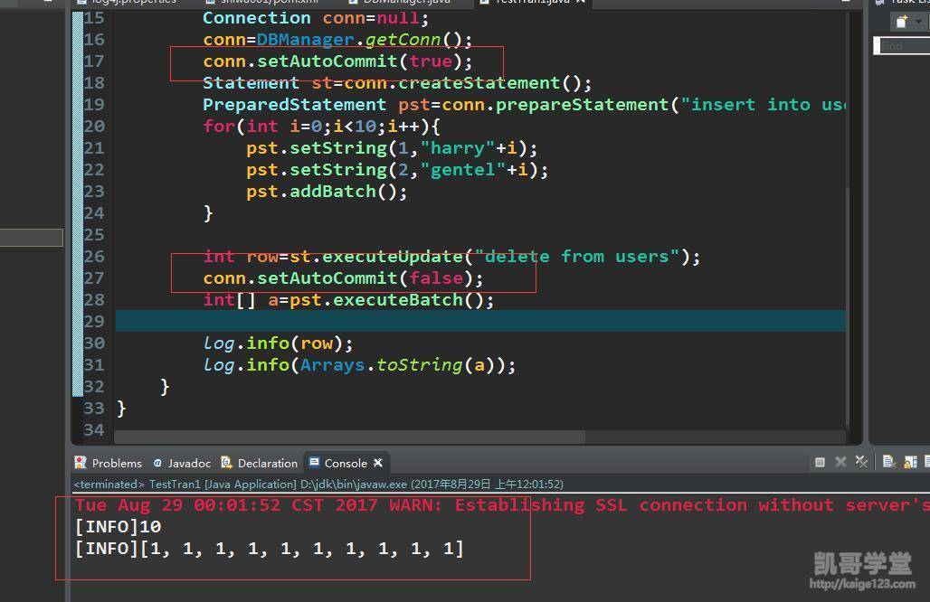This screenshot has width=930, height=602.
Task: Toggle Scroll Lock padlock icon in Console
Action: pos(910,462)
